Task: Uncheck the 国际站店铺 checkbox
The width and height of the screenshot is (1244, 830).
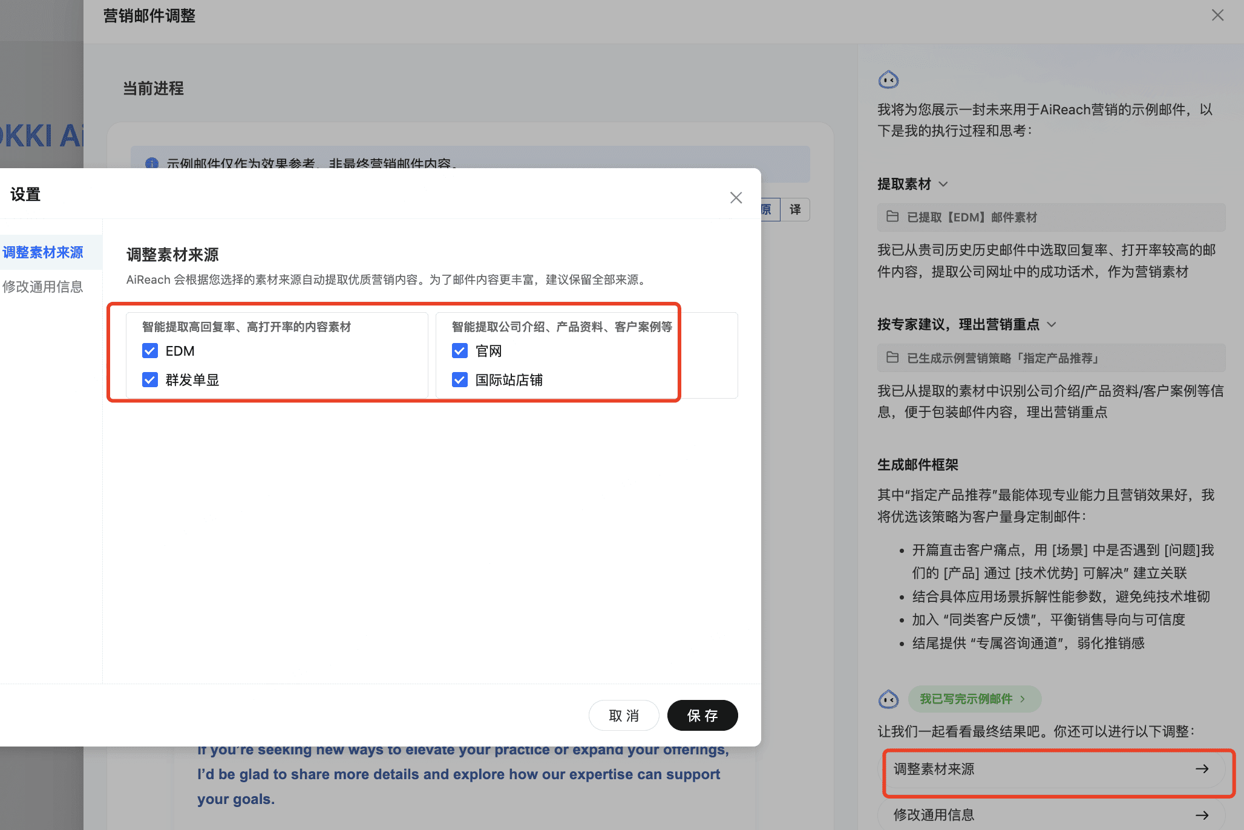Action: [x=460, y=380]
